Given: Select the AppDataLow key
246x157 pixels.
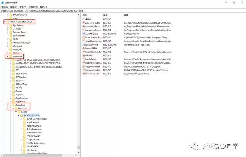Looking at the screenshot, I should pos(22,98).
